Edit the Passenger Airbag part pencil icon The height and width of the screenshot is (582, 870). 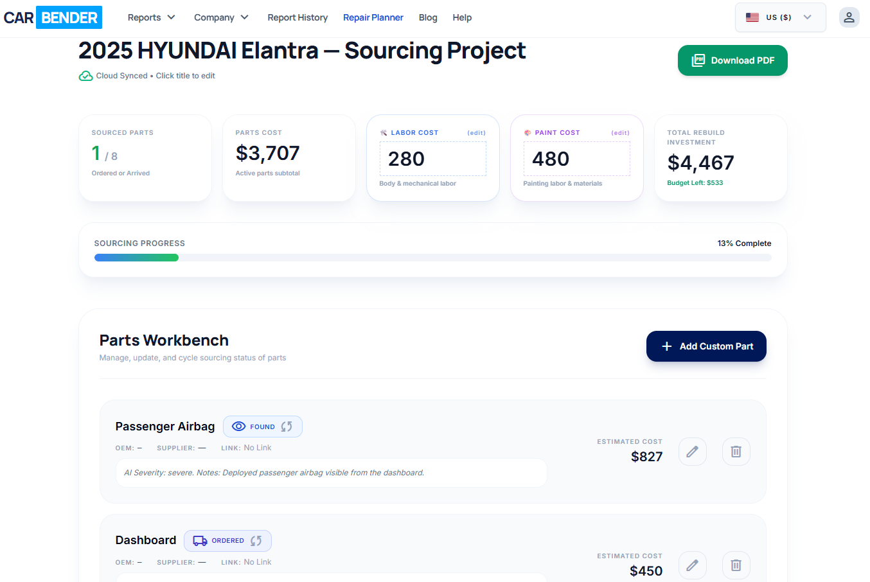point(693,452)
